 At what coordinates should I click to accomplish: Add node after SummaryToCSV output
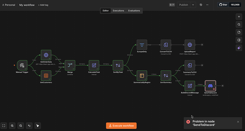point(202,65)
